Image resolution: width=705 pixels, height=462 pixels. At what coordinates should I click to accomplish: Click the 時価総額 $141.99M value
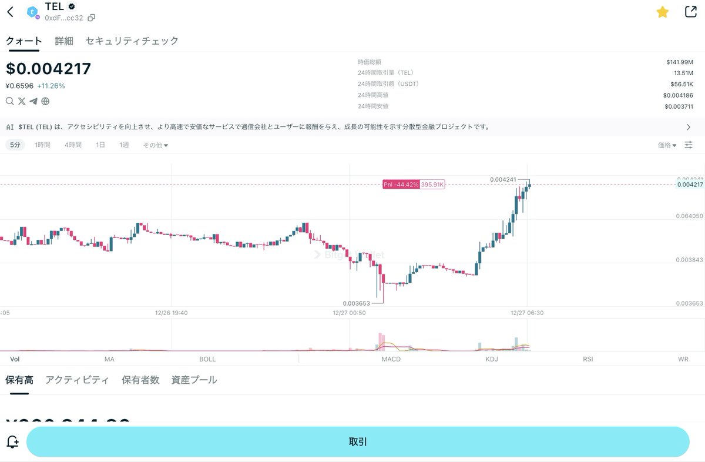681,62
